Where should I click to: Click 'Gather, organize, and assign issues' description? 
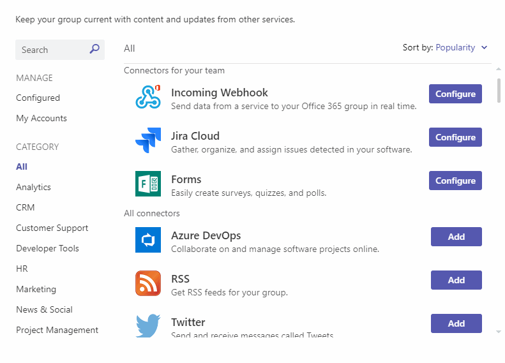[292, 150]
